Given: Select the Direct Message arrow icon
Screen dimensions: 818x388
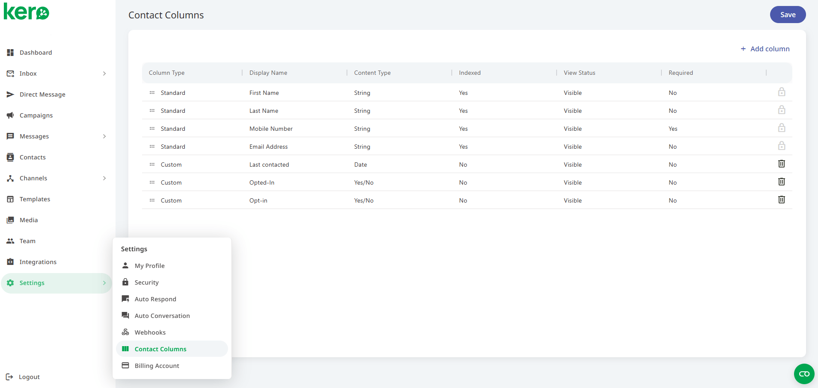Looking at the screenshot, I should tap(10, 94).
